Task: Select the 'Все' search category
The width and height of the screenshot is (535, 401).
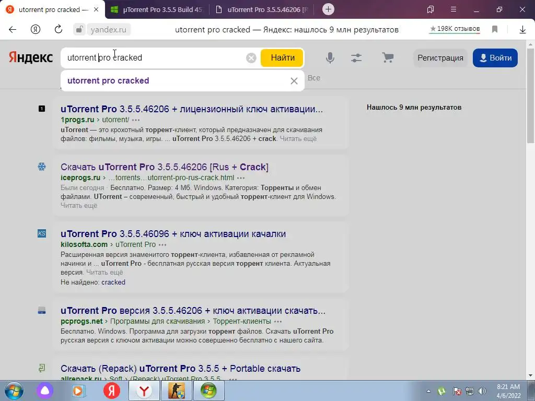Action: [314, 78]
